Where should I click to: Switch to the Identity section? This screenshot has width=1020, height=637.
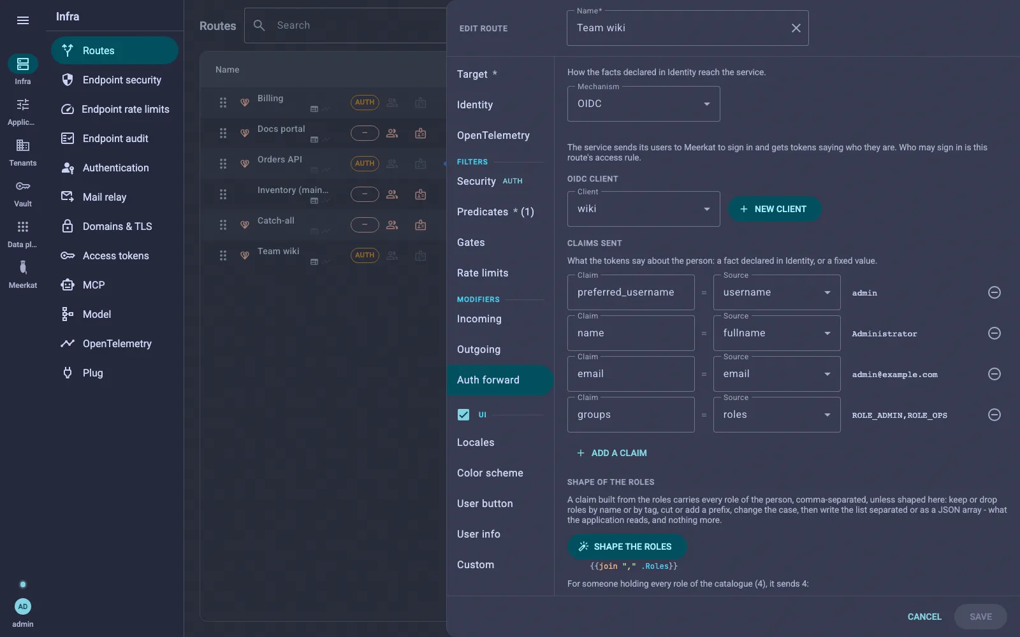[500, 105]
